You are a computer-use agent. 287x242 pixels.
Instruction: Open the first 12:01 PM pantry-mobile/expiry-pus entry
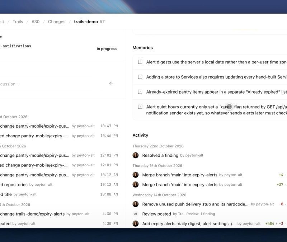tap(34, 155)
